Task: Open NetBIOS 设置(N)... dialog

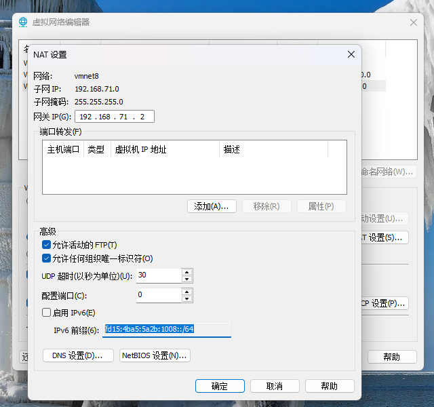Action: point(155,355)
